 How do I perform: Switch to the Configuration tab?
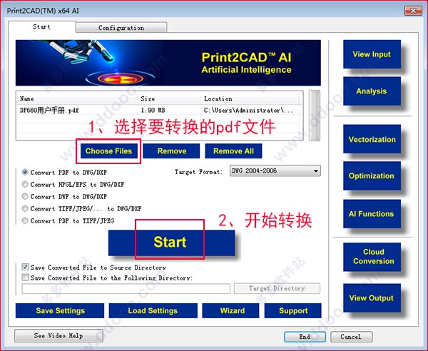click(121, 28)
